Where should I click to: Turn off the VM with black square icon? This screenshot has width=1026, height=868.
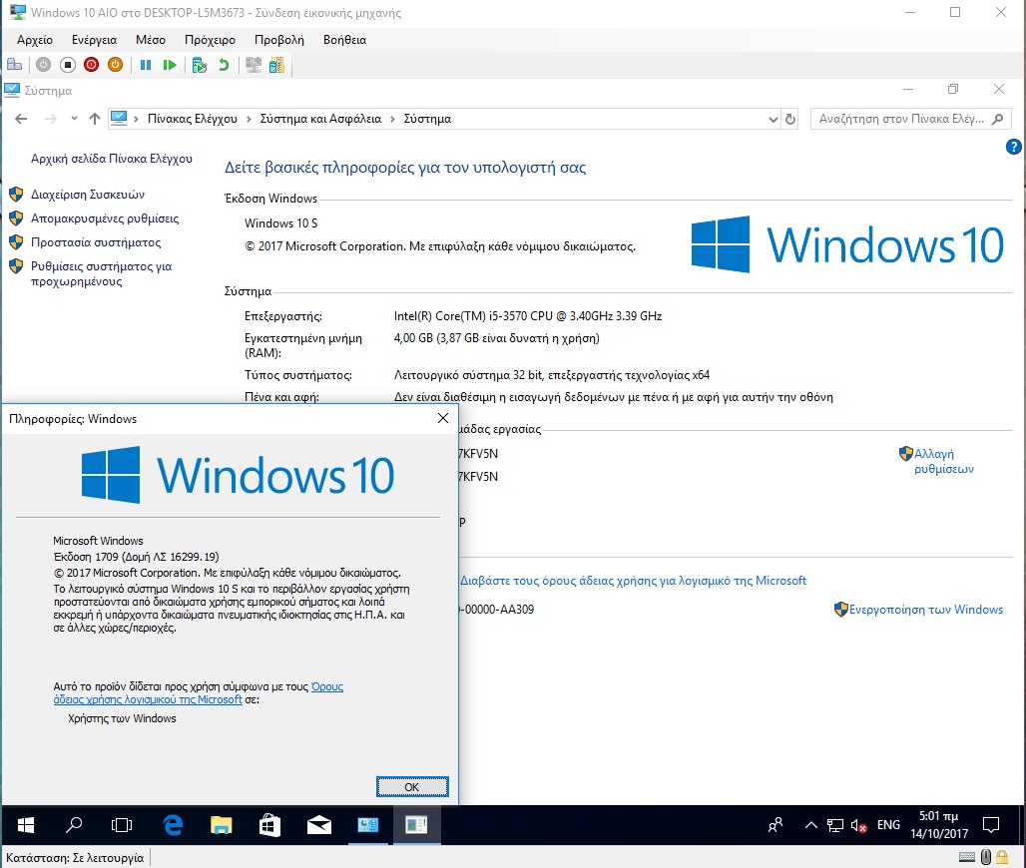(68, 65)
